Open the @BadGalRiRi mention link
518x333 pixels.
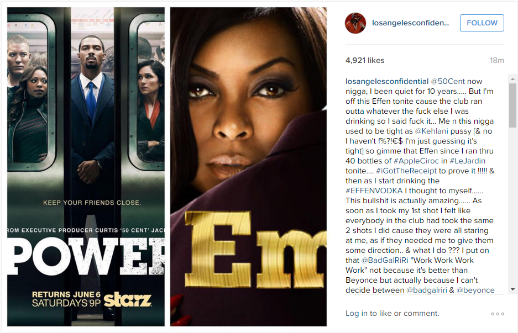click(x=385, y=260)
